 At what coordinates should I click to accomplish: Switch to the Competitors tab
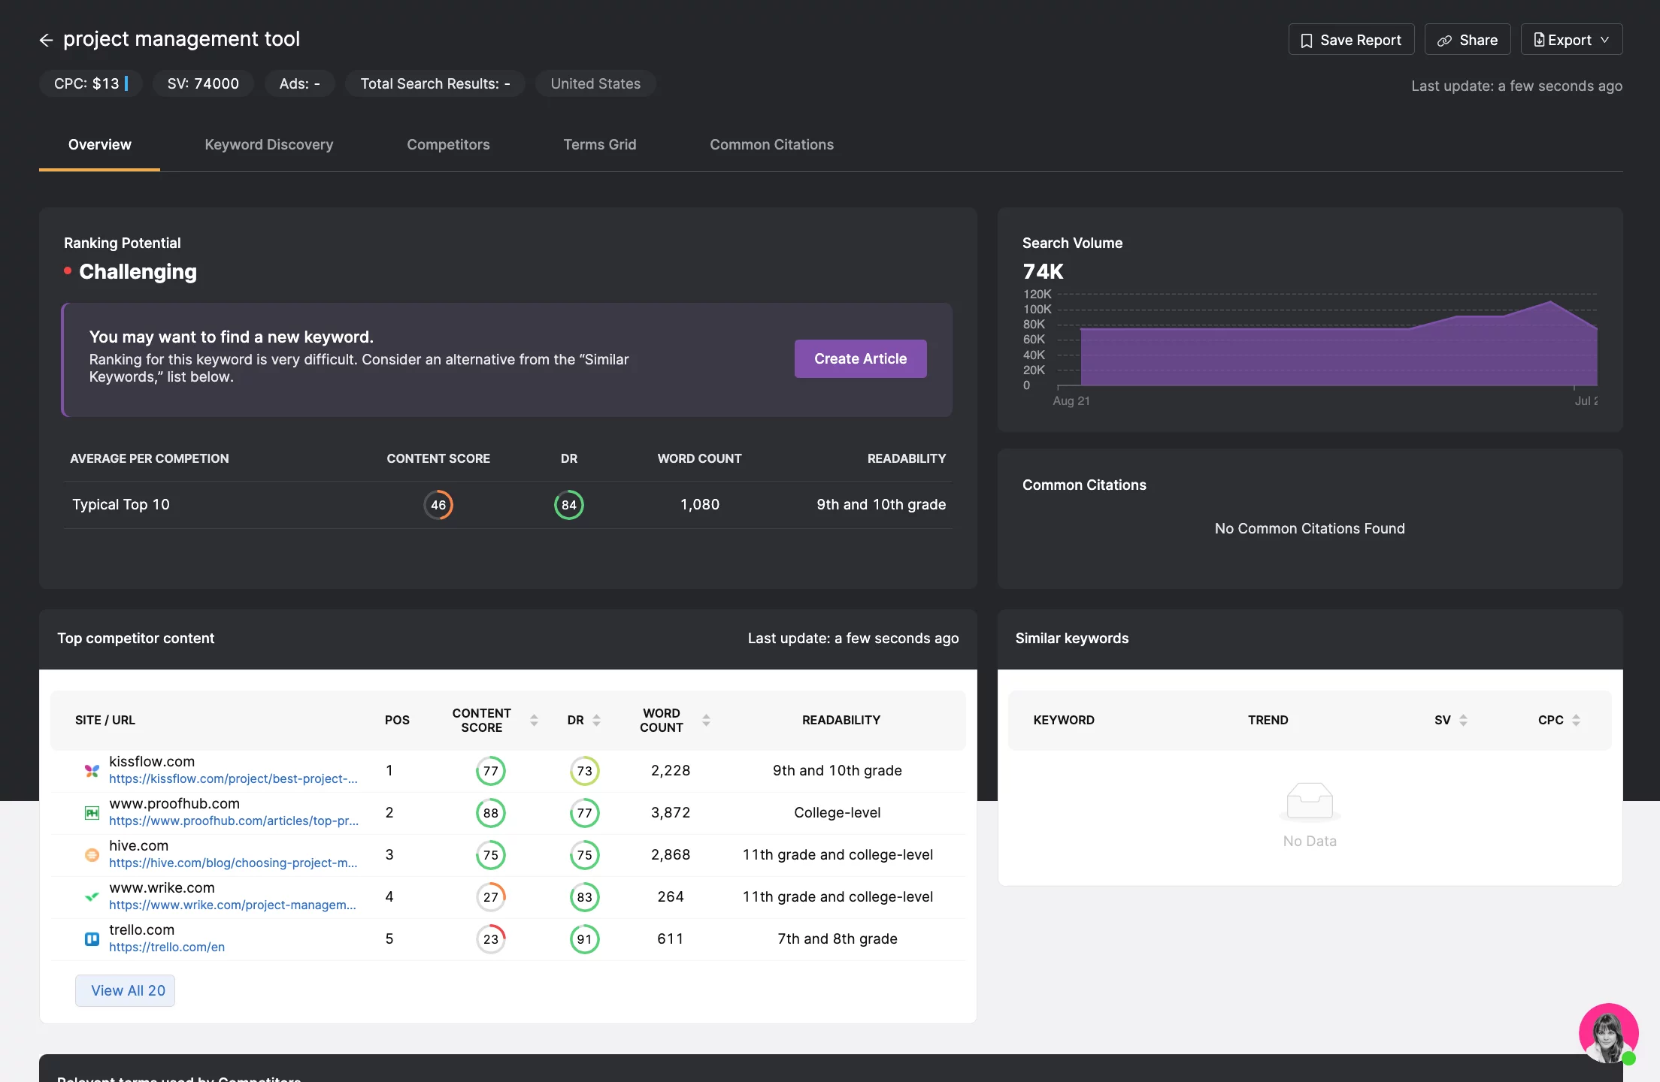[447, 143]
